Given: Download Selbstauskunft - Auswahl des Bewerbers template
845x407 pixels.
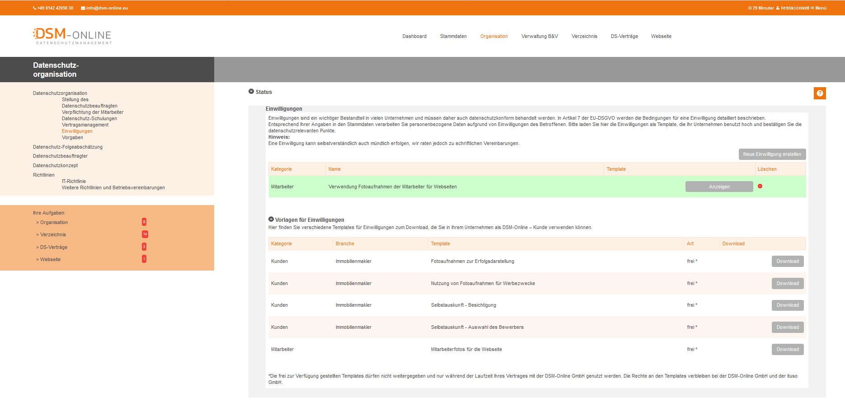Looking at the screenshot, I should pyautogui.click(x=788, y=327).
